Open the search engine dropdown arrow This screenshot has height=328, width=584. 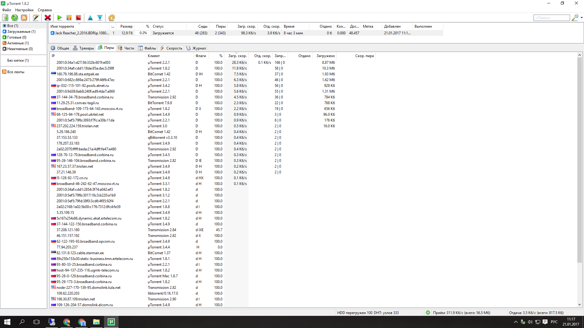coord(582,18)
